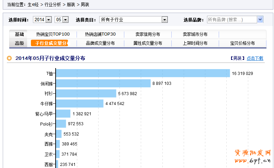Click the 牛仔裤 chart bar
The image size is (274, 168).
click(80, 103)
